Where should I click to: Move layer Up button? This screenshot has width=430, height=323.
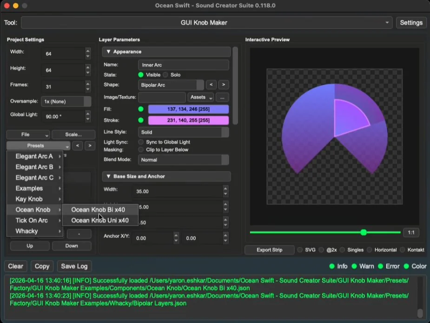(x=30, y=246)
